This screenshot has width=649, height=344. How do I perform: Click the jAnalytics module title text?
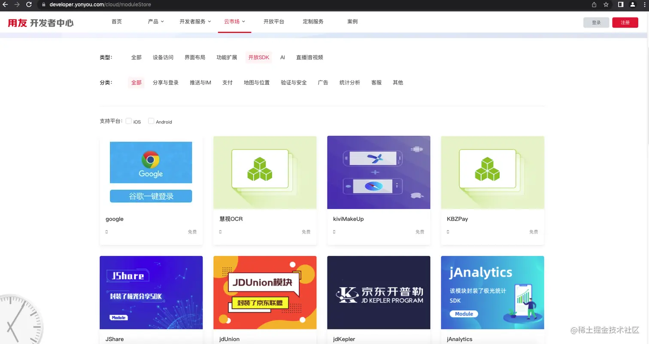459,339
